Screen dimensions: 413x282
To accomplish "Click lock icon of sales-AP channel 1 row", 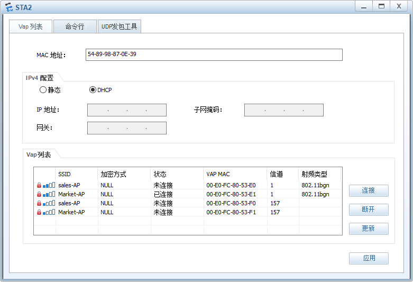I will coord(39,185).
